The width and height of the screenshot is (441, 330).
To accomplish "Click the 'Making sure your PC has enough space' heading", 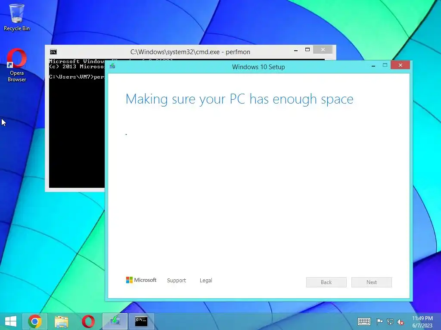I will click(x=239, y=99).
